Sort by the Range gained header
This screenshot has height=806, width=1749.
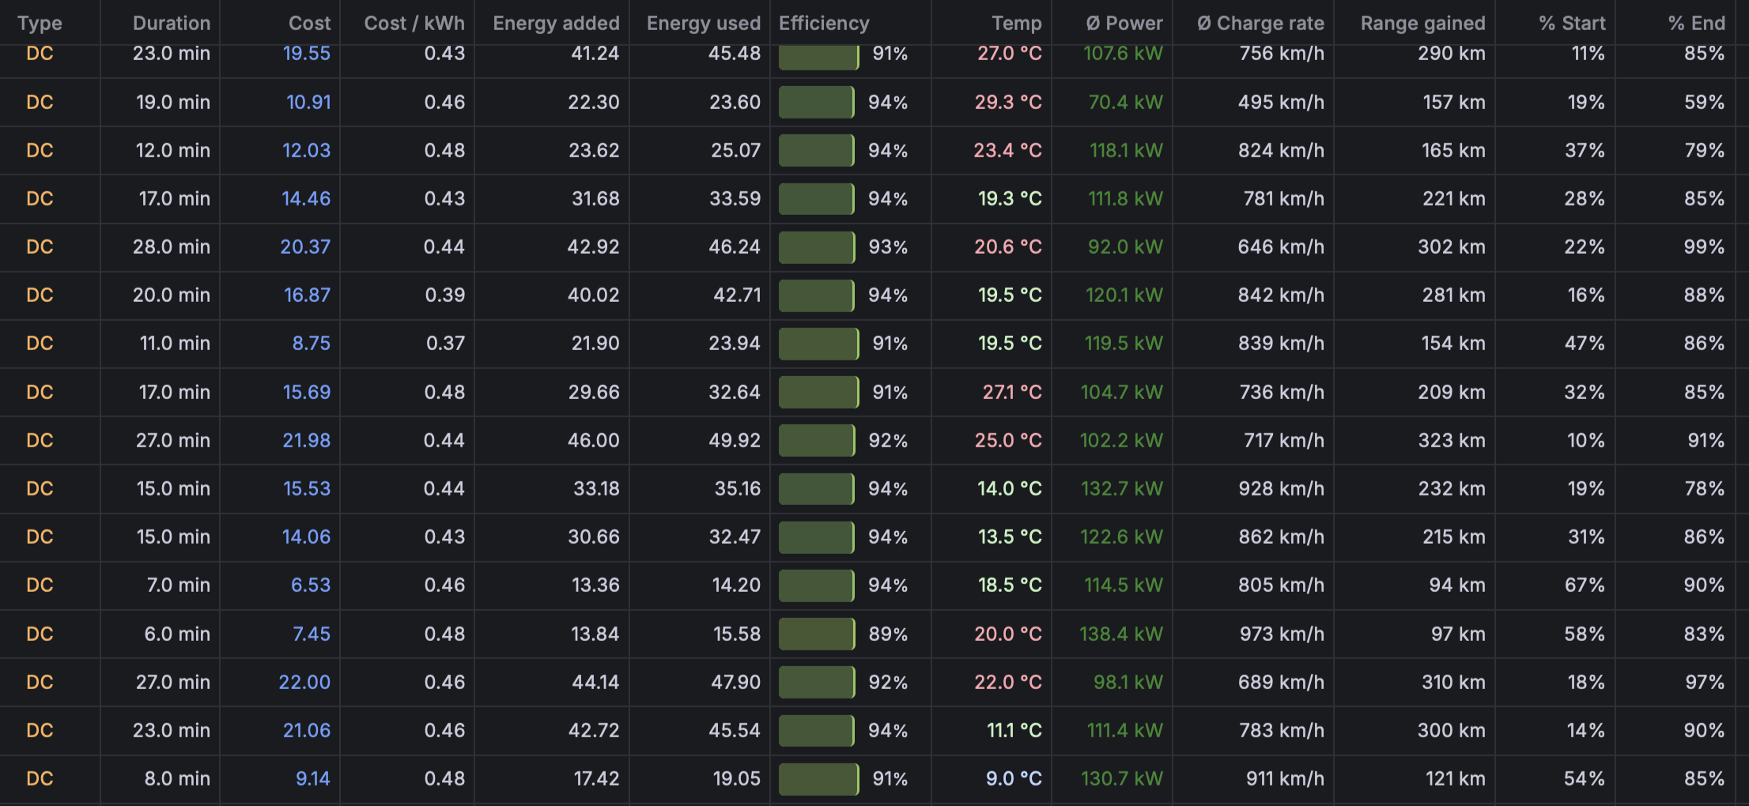pos(1422,23)
